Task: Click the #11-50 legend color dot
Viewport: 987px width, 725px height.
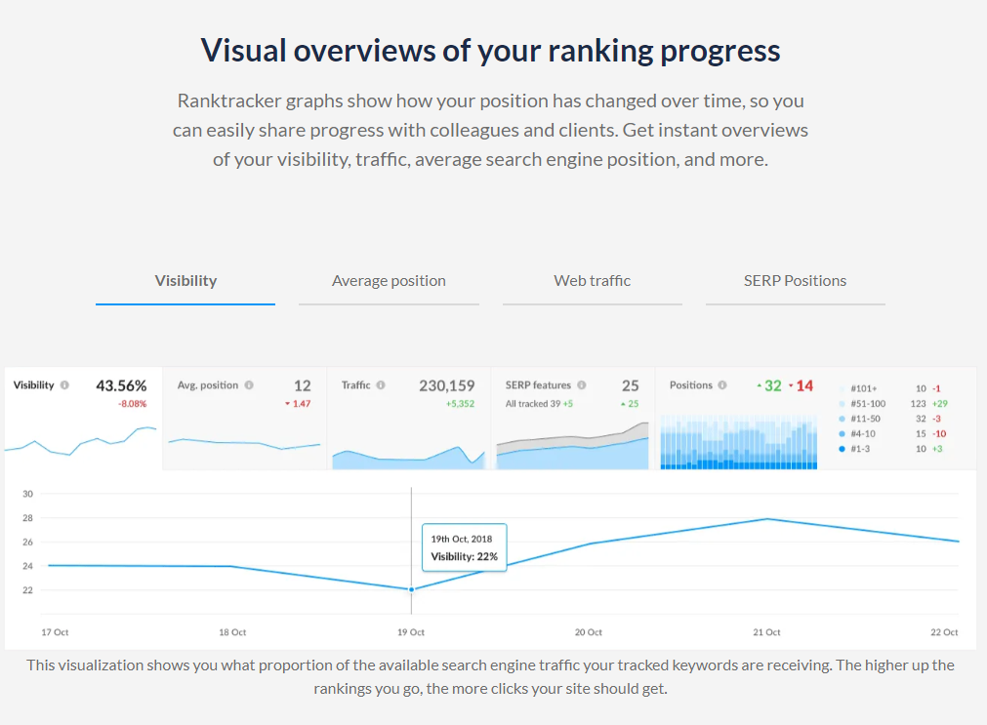Action: 843,420
